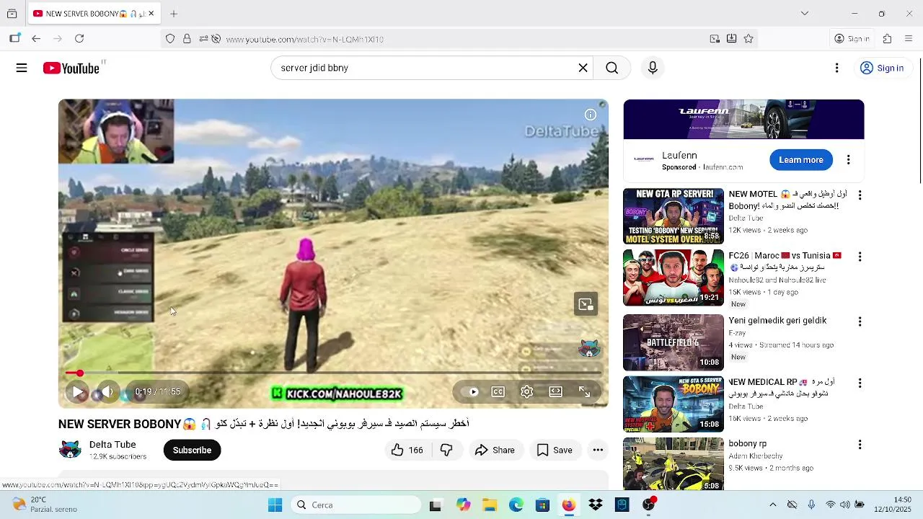Image resolution: width=923 pixels, height=519 pixels.
Task: Open options for the NEW MEDICAL RP video
Action: point(860,383)
